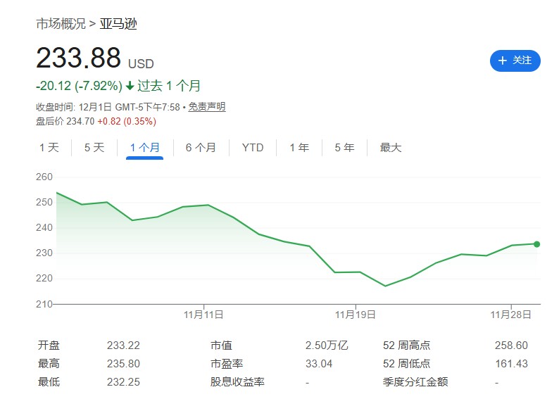Viewport: 559px width, 399px height.
Task: Open the 免责声明 disclaimer link
Action: [x=207, y=107]
